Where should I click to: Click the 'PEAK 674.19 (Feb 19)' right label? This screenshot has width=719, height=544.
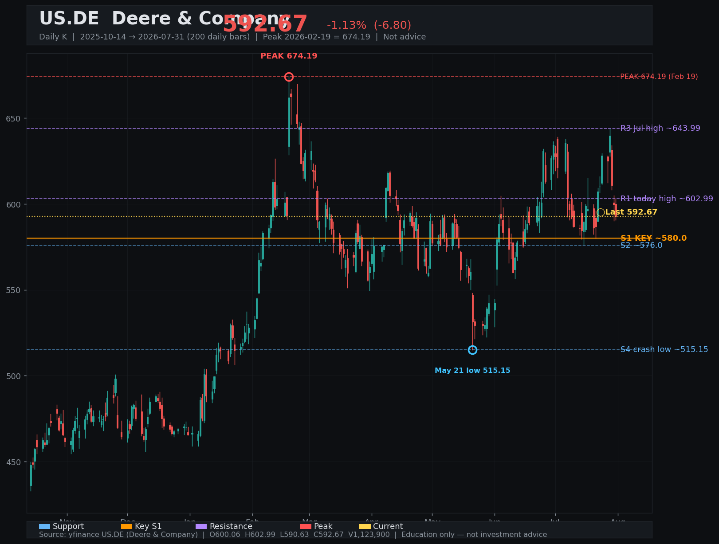pyautogui.click(x=659, y=77)
